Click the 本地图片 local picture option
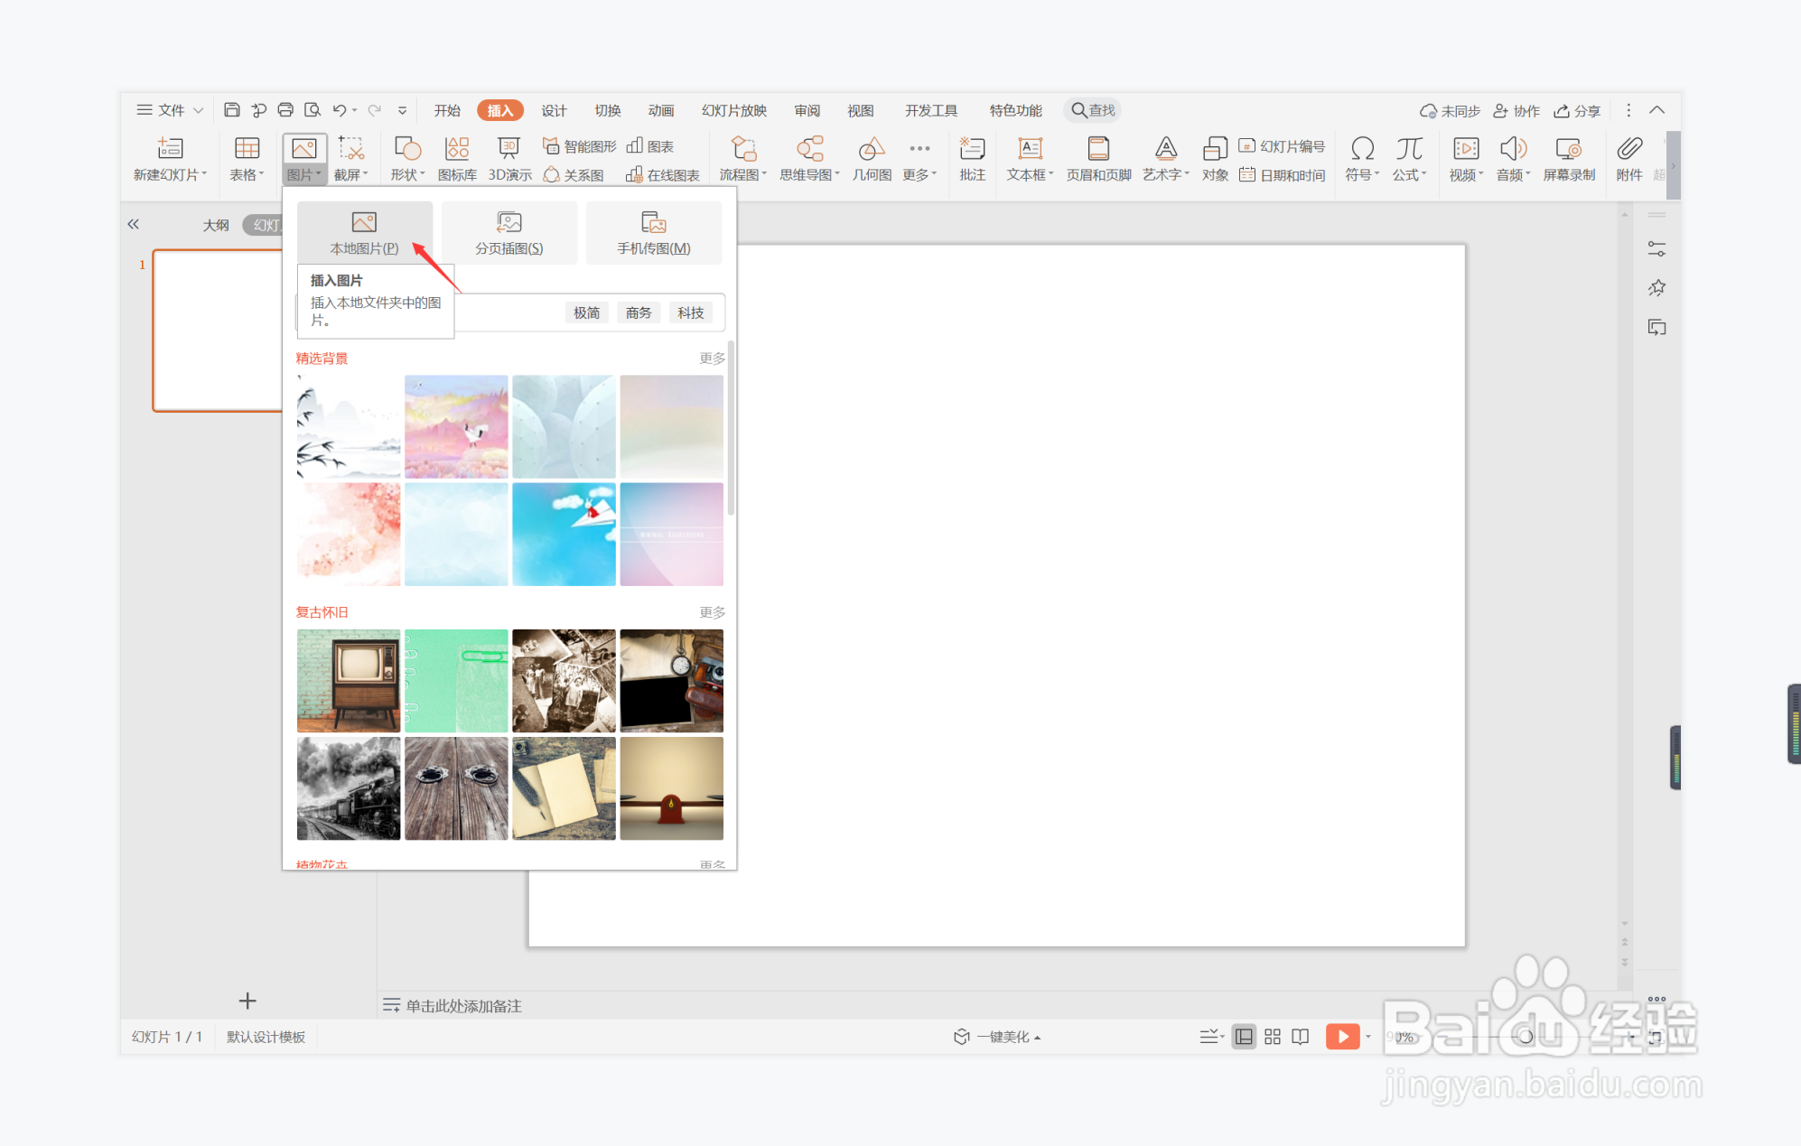Screen dimensions: 1801x1146 coord(364,232)
